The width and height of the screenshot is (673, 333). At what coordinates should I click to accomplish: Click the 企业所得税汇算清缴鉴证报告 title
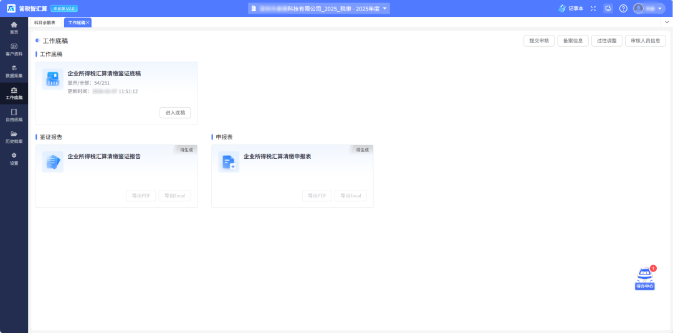click(x=104, y=156)
